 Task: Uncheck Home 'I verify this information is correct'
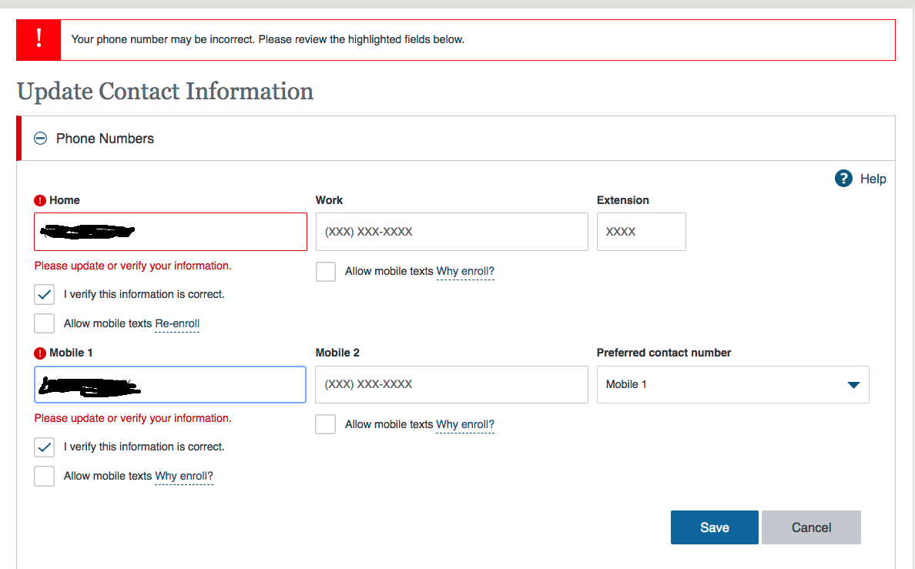(x=45, y=295)
